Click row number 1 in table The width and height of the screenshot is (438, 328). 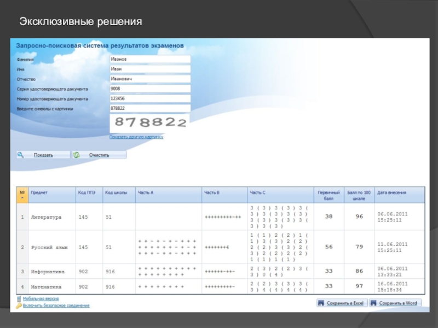click(22, 217)
